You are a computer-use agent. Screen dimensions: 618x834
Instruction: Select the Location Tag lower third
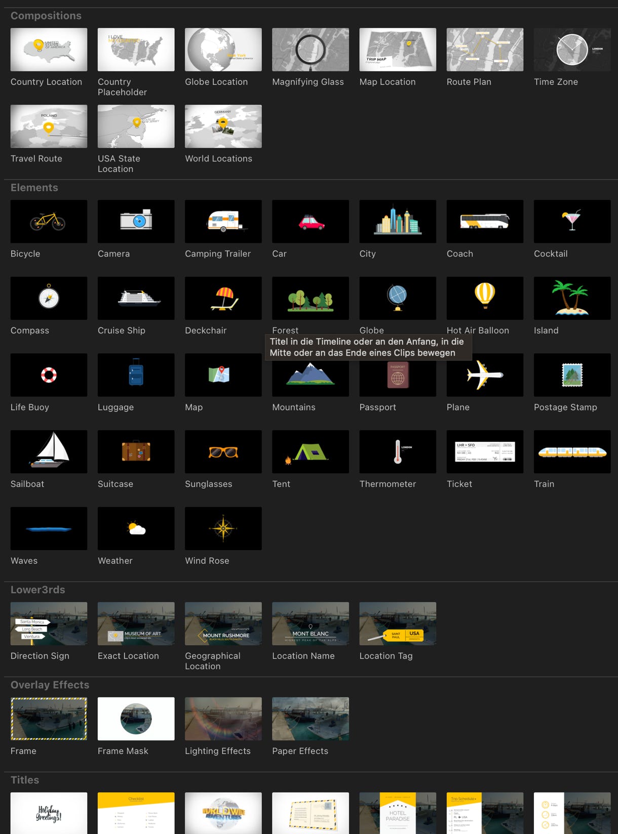tap(398, 623)
